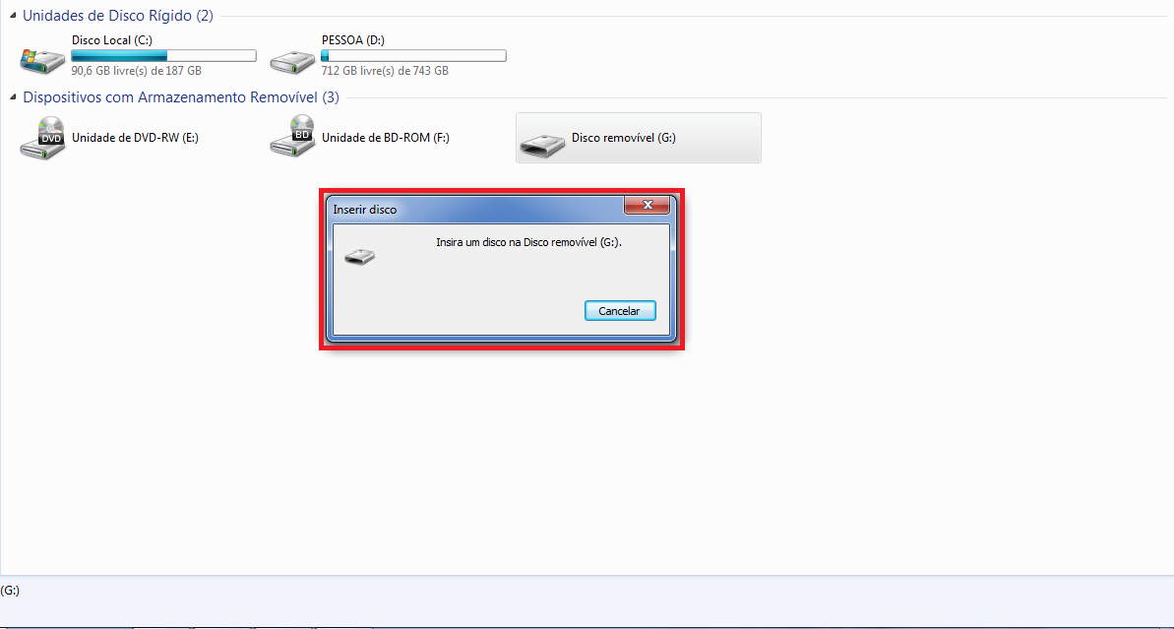Select the Disco removível (G:) drive icon
This screenshot has height=629, width=1174.
coord(543,146)
